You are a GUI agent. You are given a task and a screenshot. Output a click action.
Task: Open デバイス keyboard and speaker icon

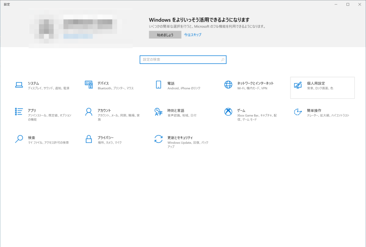point(89,85)
